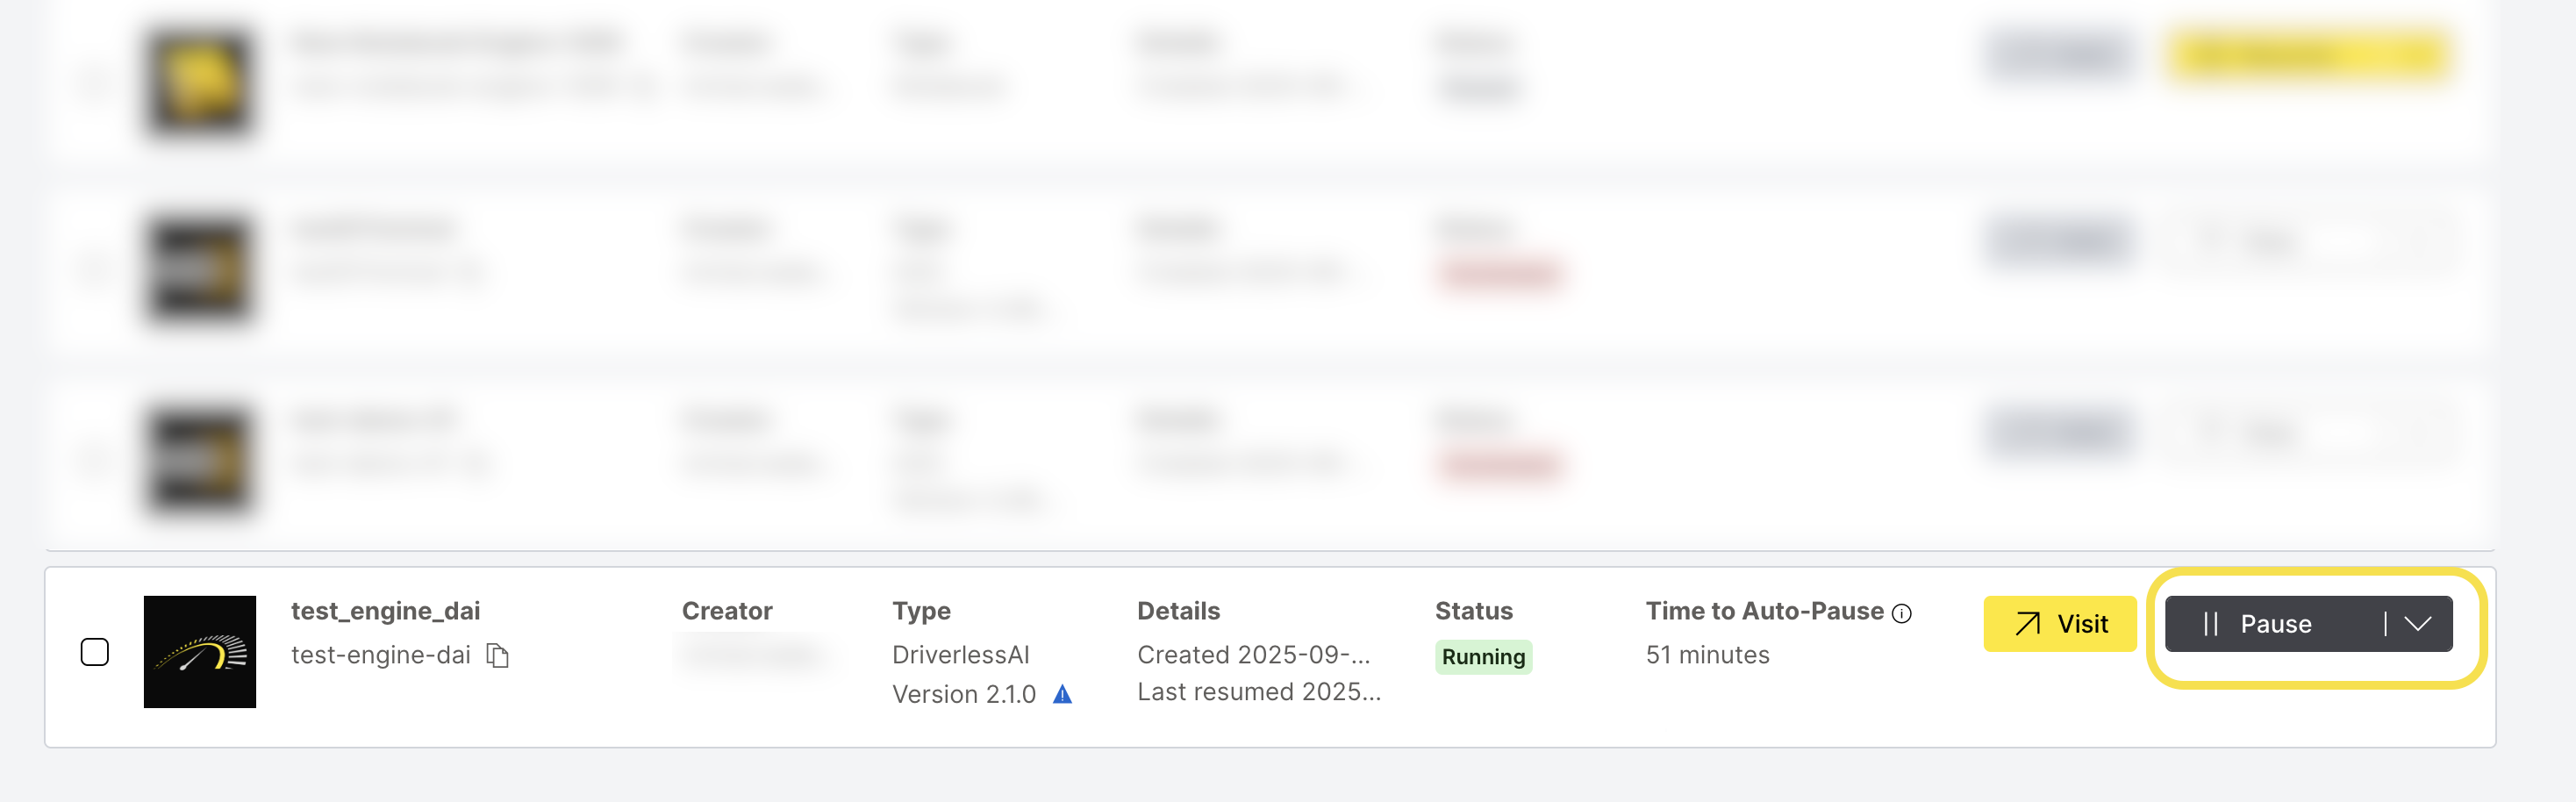Click the third blurred row's engine logo

[199, 460]
